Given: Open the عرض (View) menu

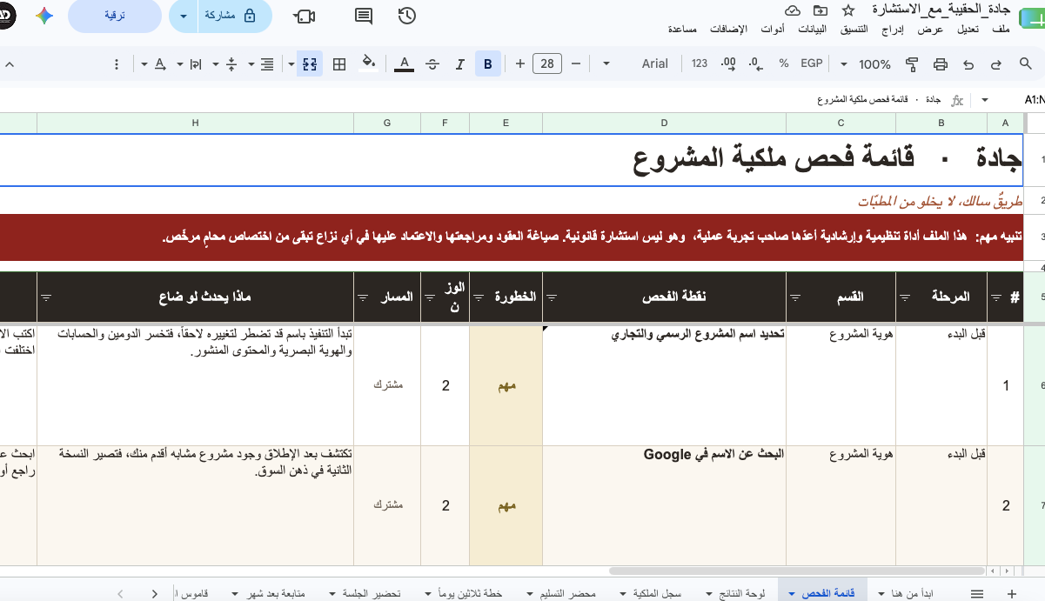Looking at the screenshot, I should (931, 30).
